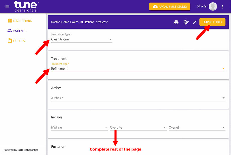The image size is (231, 155).
Task: Click the Orders clipboard icon in sidebar
Action: (10, 41)
